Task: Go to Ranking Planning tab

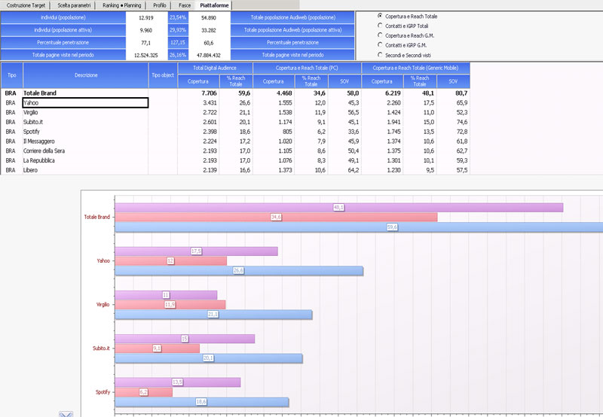Action: pos(122,5)
